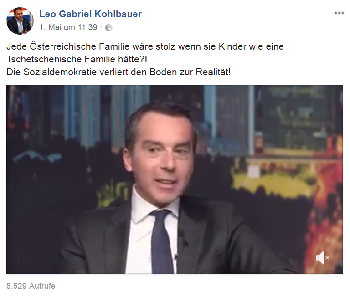This screenshot has height=297, width=350.
Task: Click the red-white flag in the profile avatar
Action: coord(28,12)
